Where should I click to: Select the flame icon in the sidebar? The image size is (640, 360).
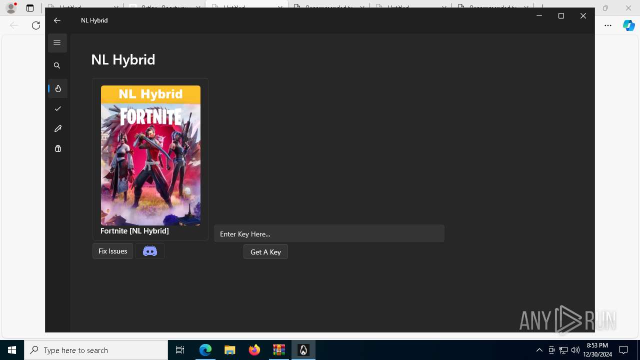pyautogui.click(x=58, y=88)
